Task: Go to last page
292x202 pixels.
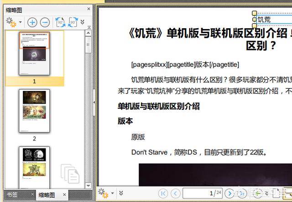Action: pos(242,193)
